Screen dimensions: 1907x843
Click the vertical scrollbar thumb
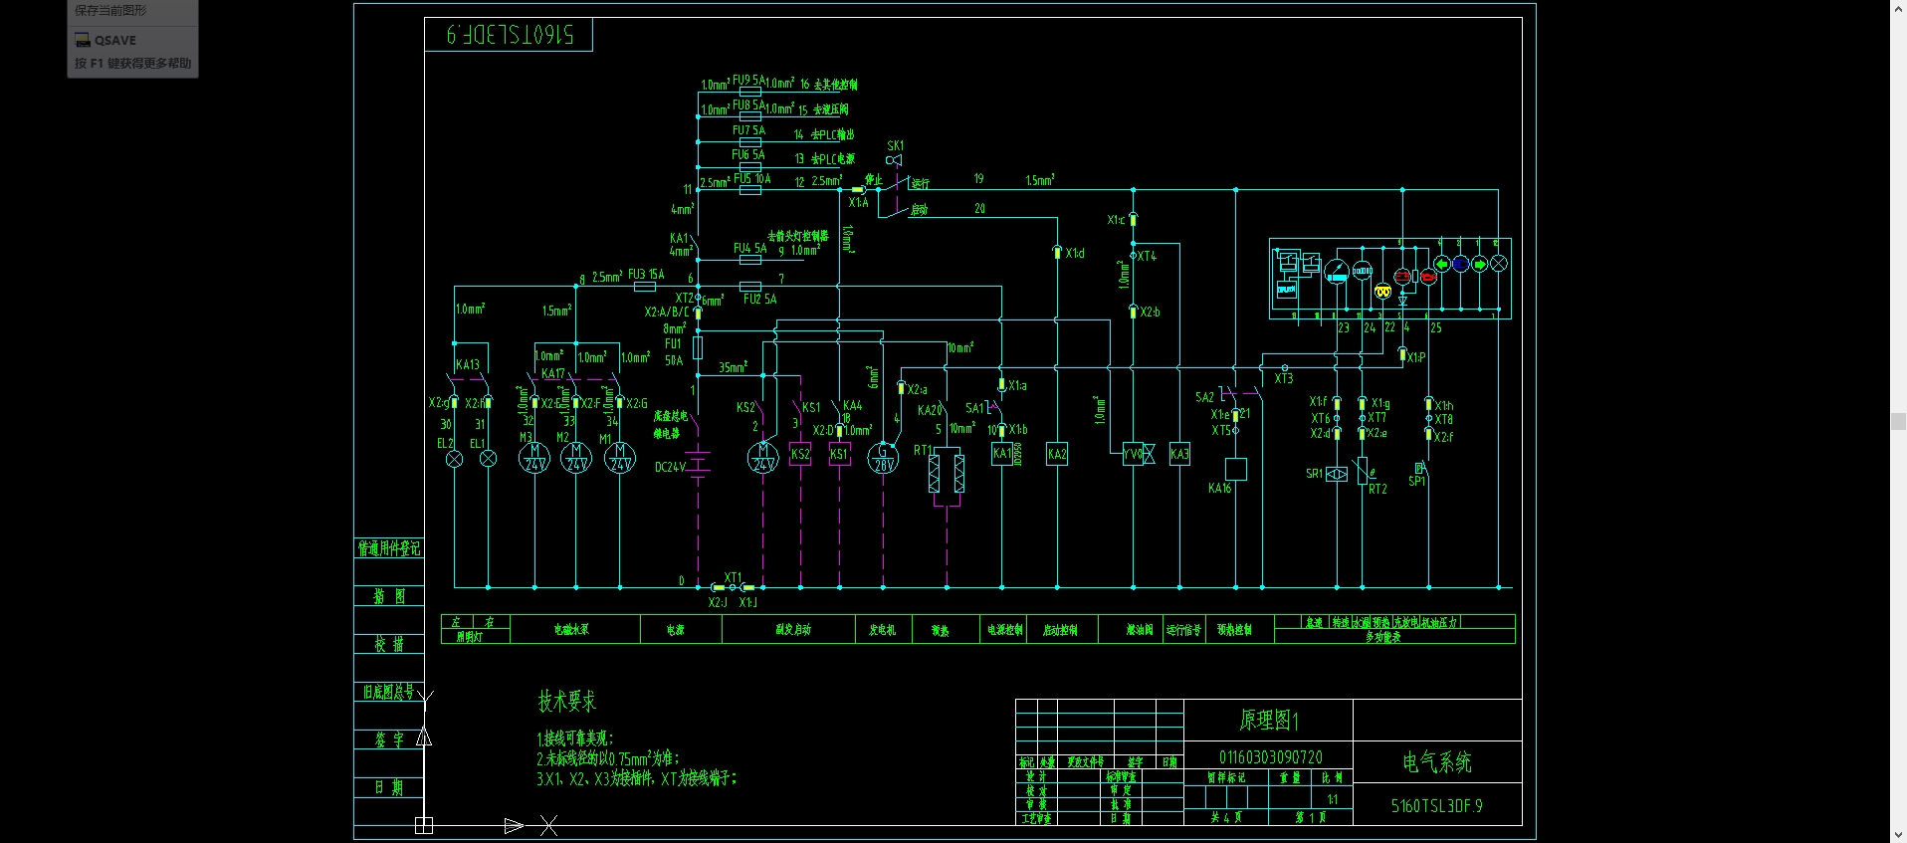[1898, 422]
